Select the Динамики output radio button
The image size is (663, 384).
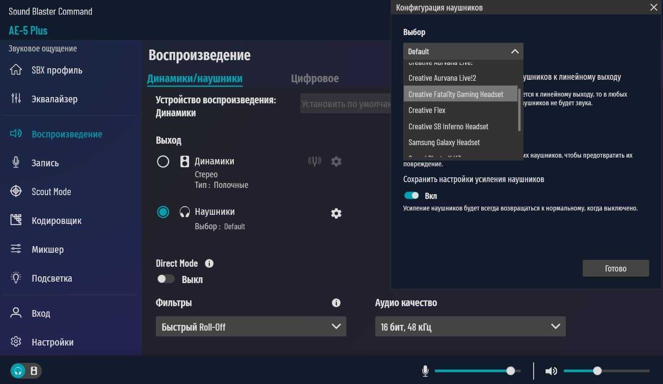point(163,161)
